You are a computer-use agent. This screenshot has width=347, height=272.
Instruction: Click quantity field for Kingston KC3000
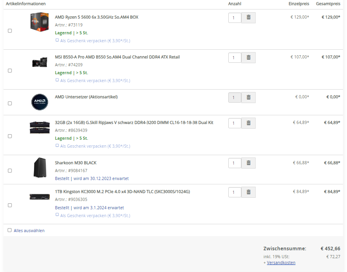[x=235, y=192]
